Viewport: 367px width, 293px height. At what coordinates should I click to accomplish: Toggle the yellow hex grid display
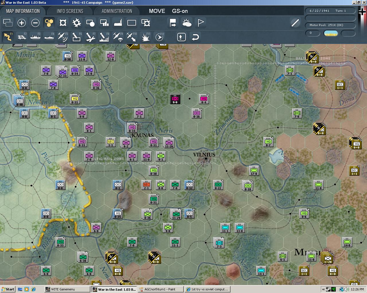click(x=49, y=23)
